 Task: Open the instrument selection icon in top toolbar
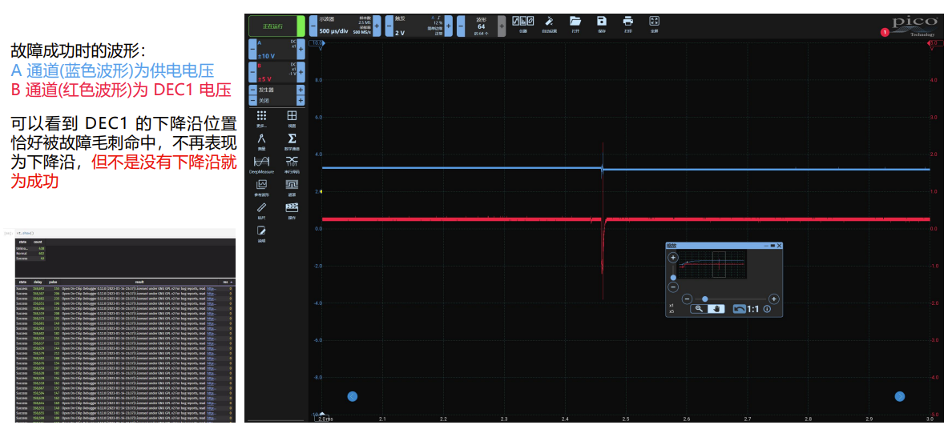(522, 23)
